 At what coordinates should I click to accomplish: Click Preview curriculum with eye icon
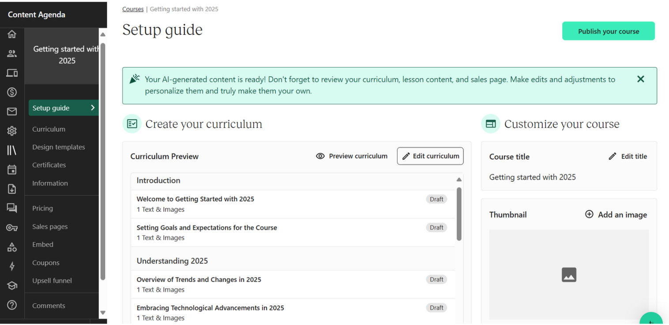pyautogui.click(x=352, y=156)
